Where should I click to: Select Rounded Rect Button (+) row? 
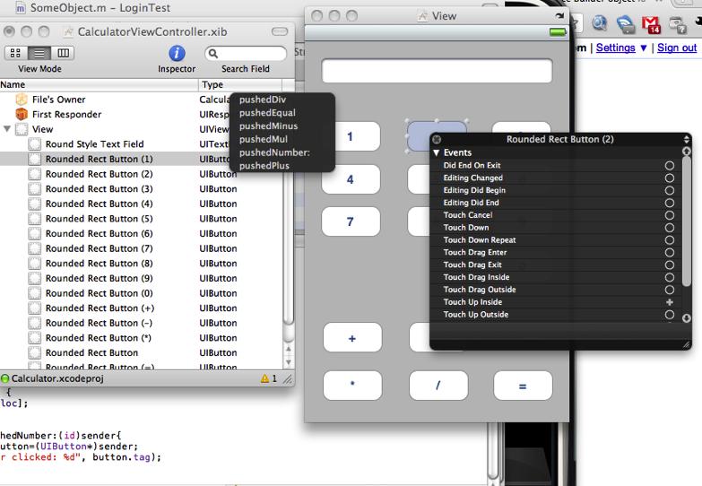pos(142,308)
